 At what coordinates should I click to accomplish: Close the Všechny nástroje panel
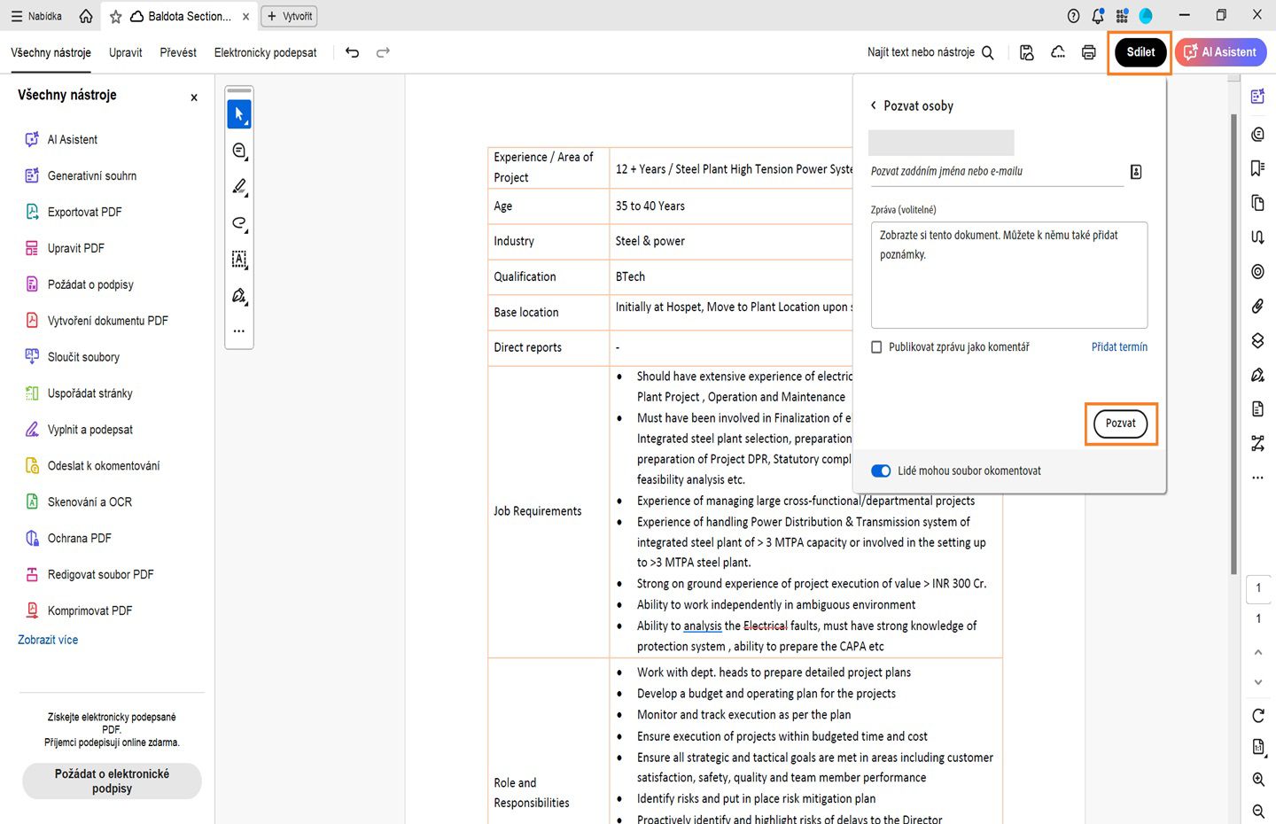pos(194,97)
